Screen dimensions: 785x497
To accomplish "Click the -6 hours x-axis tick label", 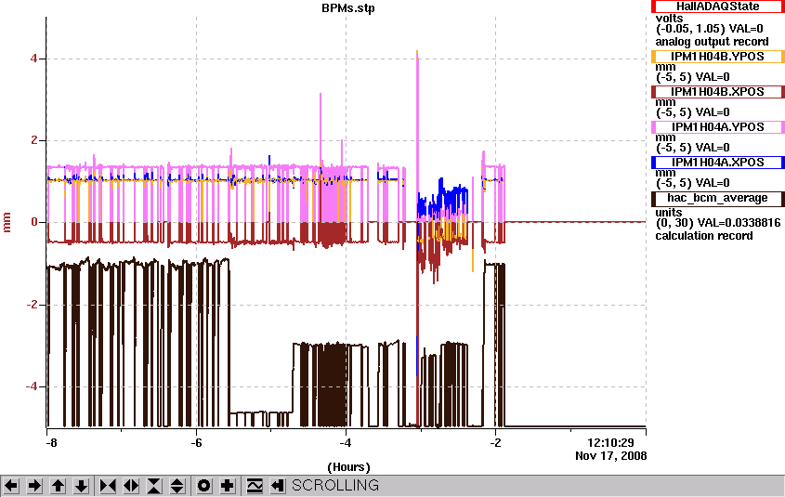I will point(196,443).
